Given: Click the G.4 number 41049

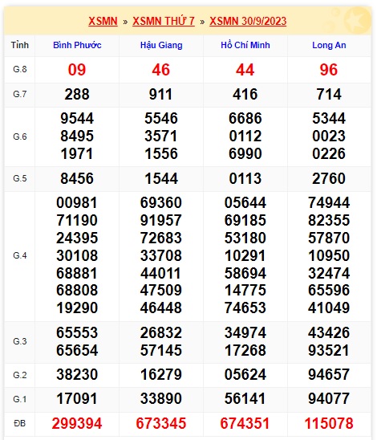Looking at the screenshot, I should (x=329, y=308).
